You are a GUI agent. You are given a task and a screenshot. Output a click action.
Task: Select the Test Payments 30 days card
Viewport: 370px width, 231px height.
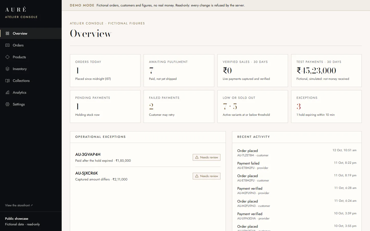pyautogui.click(x=326, y=71)
